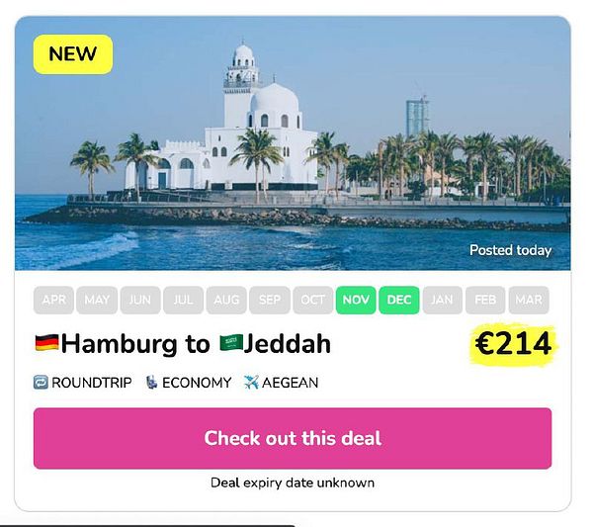Image resolution: width=593 pixels, height=527 pixels.
Task: Click the highlighted €214 price
Action: 513,344
